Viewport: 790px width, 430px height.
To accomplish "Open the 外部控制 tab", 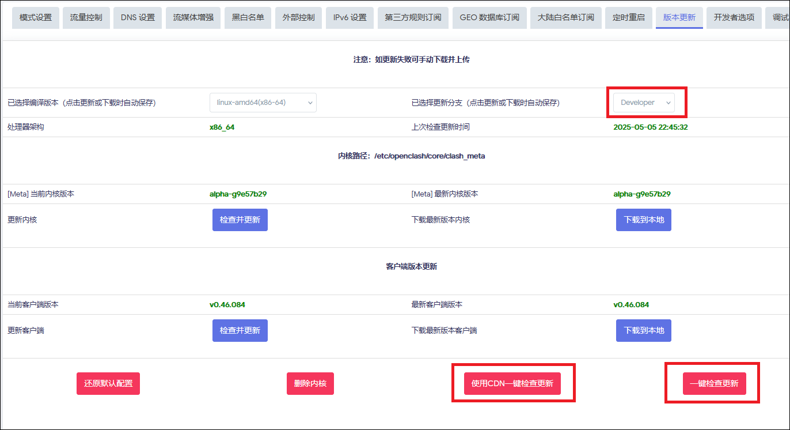I will point(298,17).
